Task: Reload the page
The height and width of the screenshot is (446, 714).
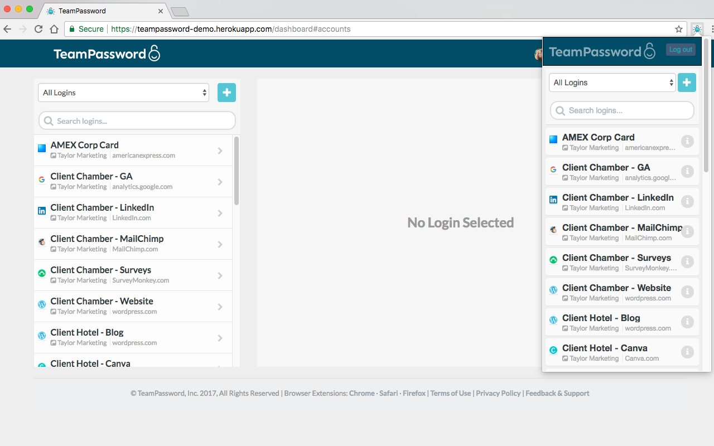Action: pos(38,29)
